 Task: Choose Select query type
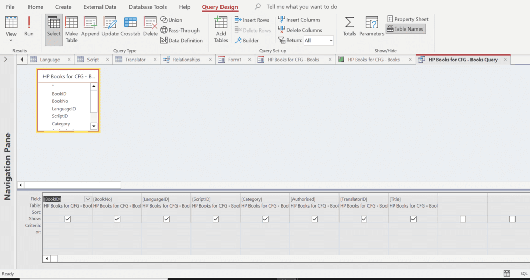click(53, 30)
